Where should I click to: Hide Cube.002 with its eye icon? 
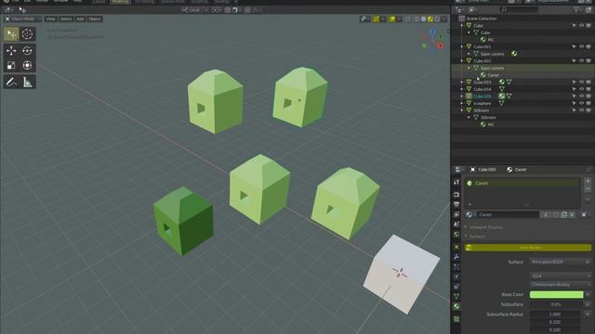tap(581, 60)
